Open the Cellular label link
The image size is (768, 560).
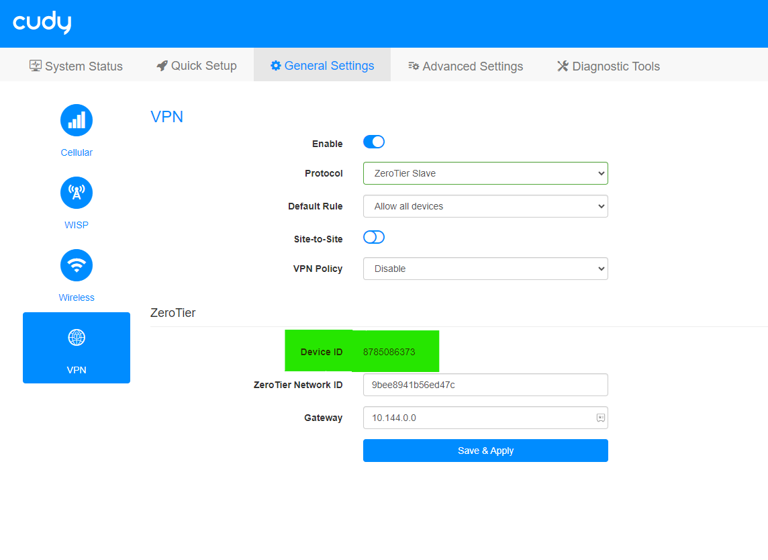pos(77,152)
